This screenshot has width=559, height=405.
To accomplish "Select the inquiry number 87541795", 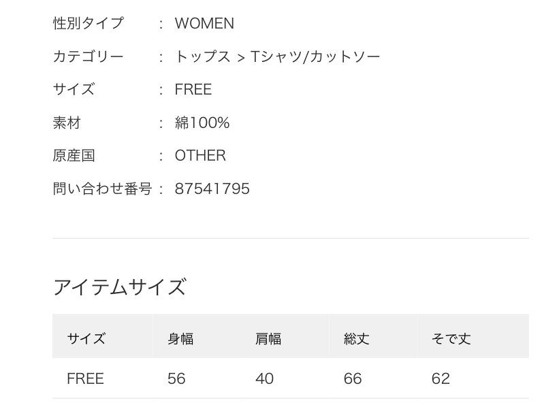I will [212, 189].
